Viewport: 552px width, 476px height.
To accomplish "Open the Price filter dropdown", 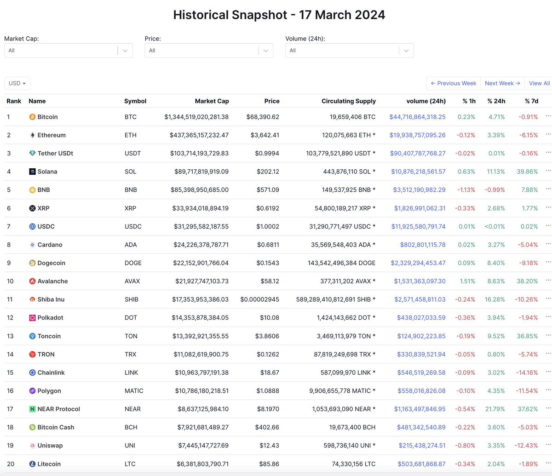I will (209, 51).
